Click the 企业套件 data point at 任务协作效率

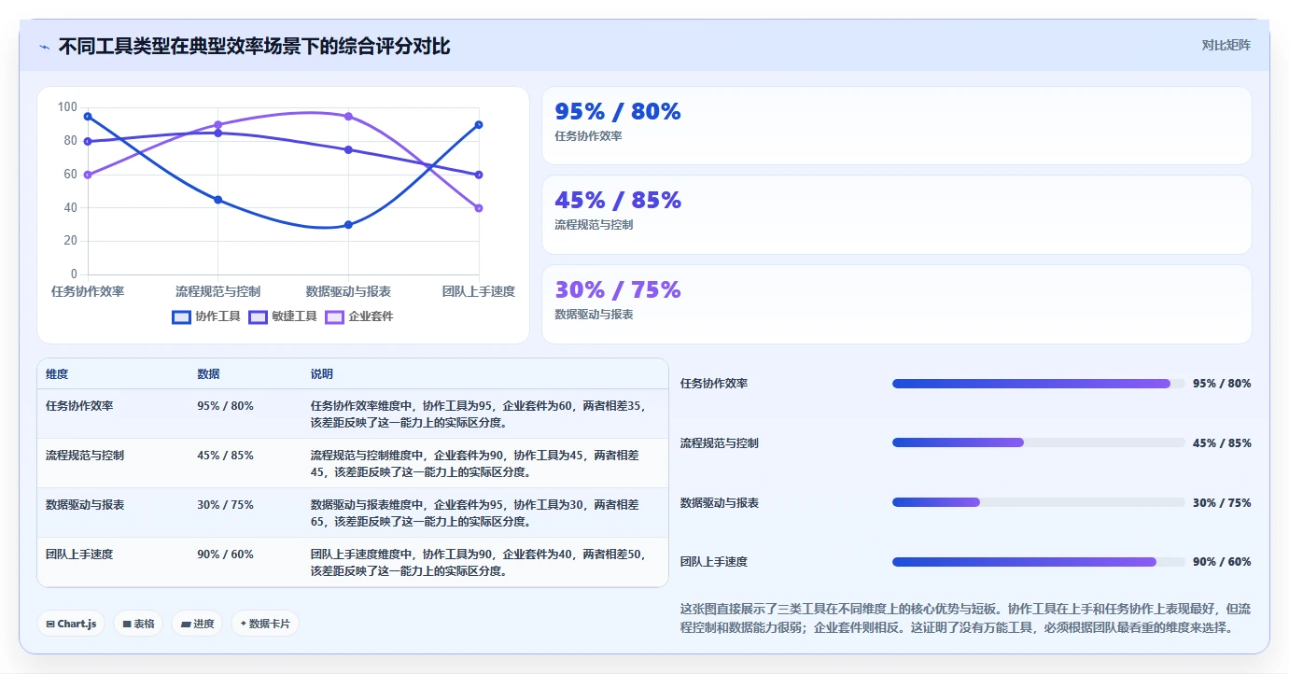pyautogui.click(x=88, y=175)
